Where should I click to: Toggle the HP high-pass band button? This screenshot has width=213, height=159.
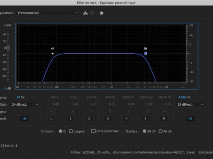pos(25,119)
